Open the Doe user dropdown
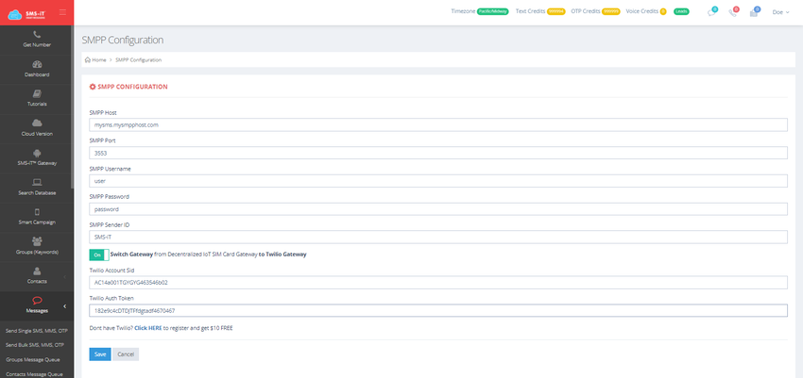This screenshot has width=803, height=378. tap(780, 12)
